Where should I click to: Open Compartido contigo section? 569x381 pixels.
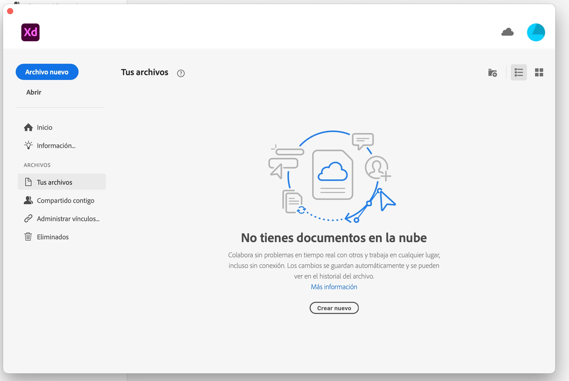pos(65,201)
